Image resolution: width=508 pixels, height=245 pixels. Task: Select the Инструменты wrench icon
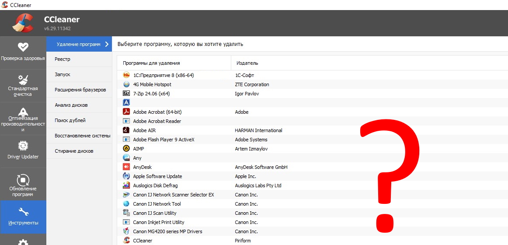(x=23, y=212)
